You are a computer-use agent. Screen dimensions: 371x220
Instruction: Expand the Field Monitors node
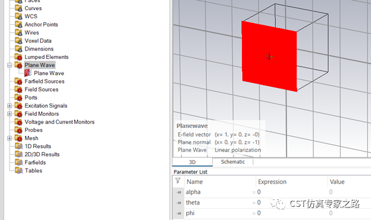tap(10, 114)
